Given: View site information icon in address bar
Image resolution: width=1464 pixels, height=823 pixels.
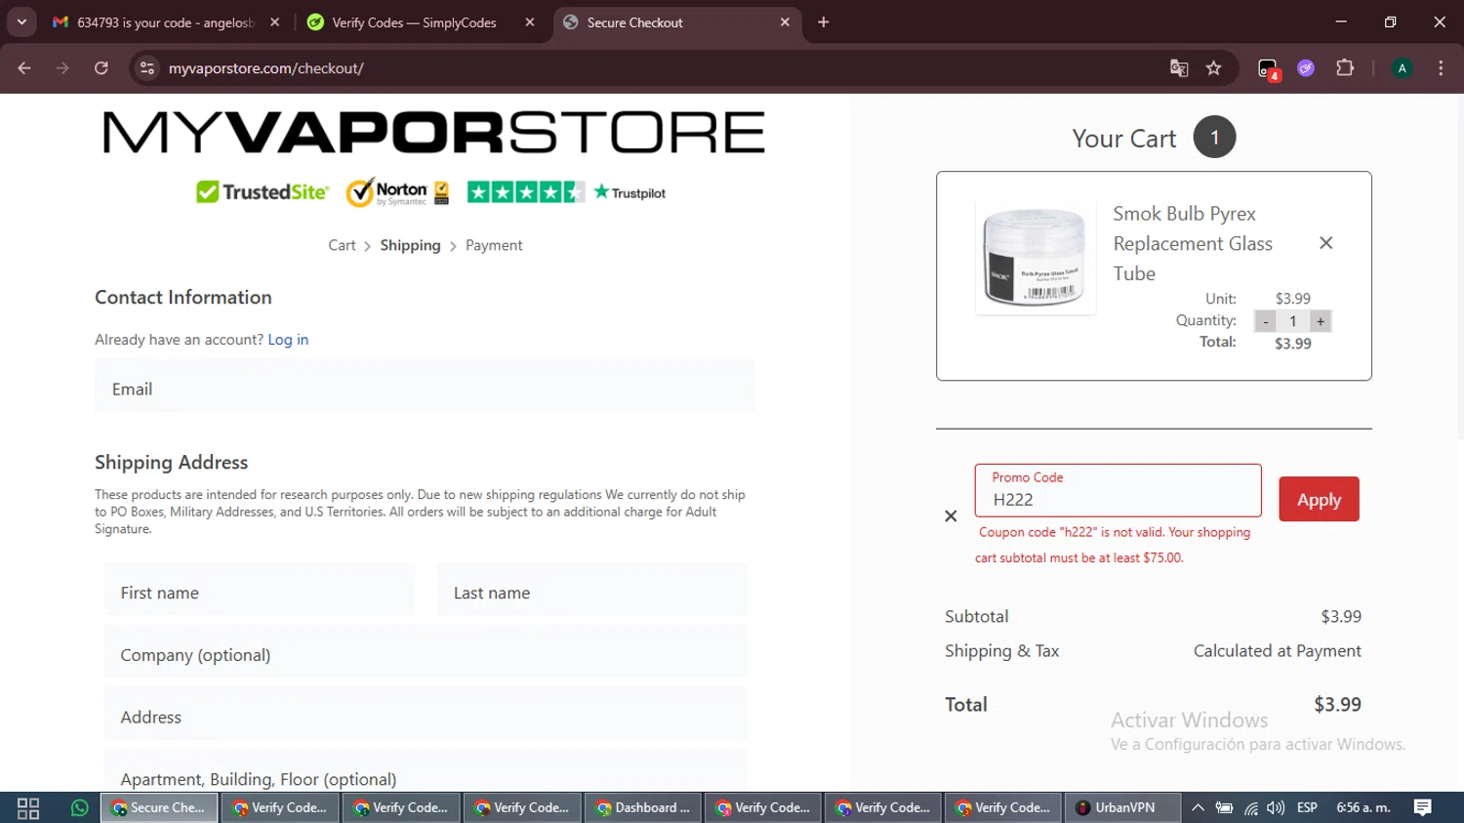Looking at the screenshot, I should [147, 68].
